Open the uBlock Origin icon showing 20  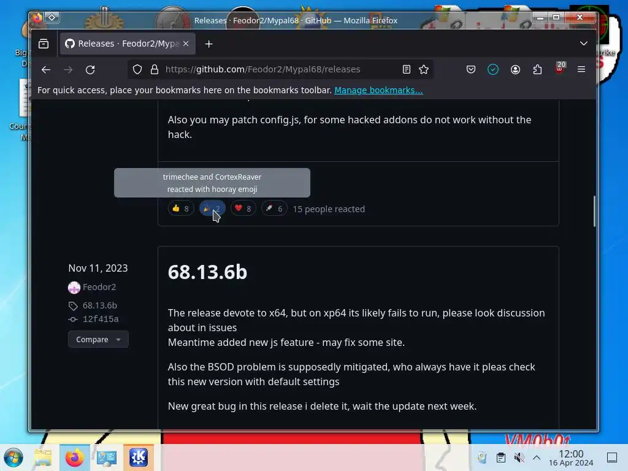tap(559, 69)
